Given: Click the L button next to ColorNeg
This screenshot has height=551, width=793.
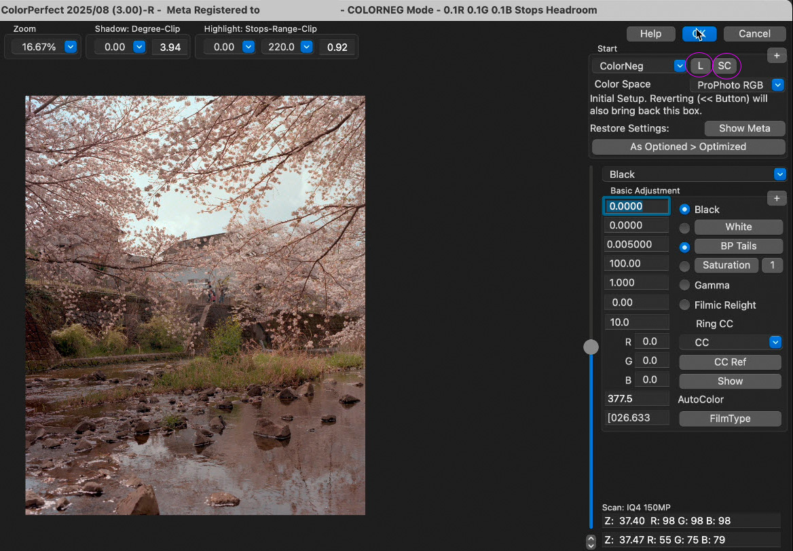Looking at the screenshot, I should click(700, 66).
